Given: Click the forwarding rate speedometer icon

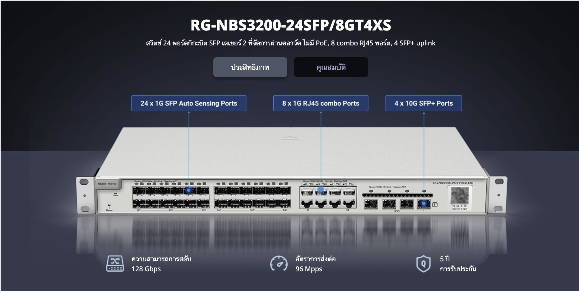Looking at the screenshot, I should (x=279, y=264).
